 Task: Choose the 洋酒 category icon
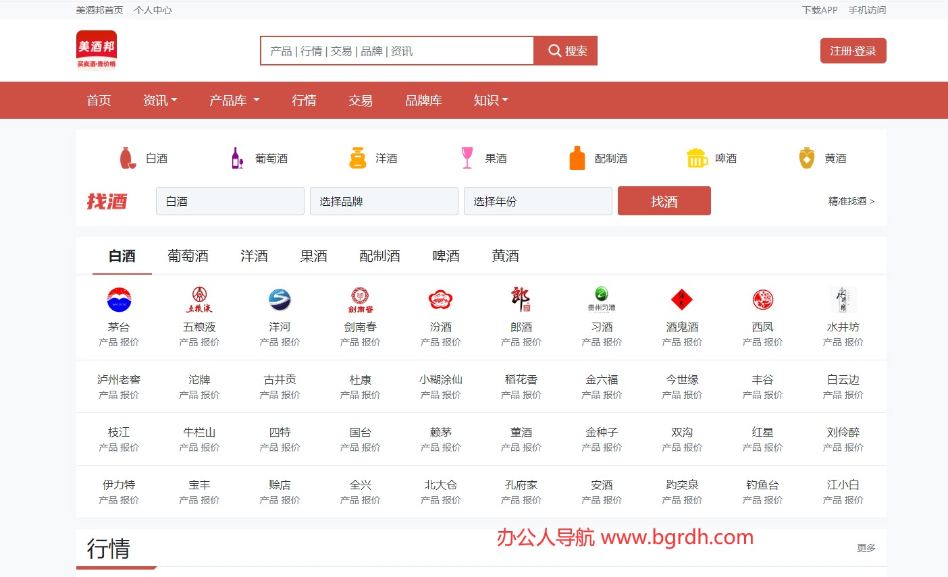coord(357,158)
